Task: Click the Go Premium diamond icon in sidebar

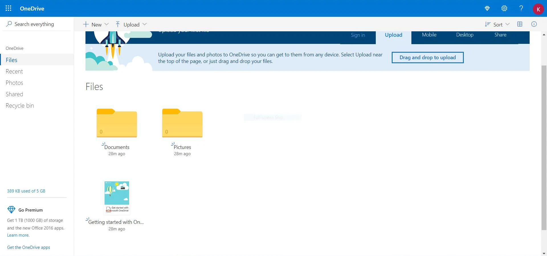Action: (x=11, y=210)
